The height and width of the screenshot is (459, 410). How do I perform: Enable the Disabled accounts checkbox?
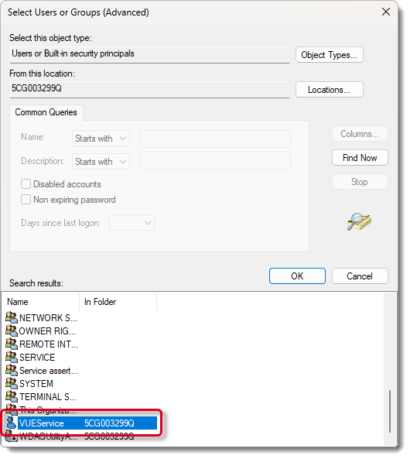tap(26, 184)
